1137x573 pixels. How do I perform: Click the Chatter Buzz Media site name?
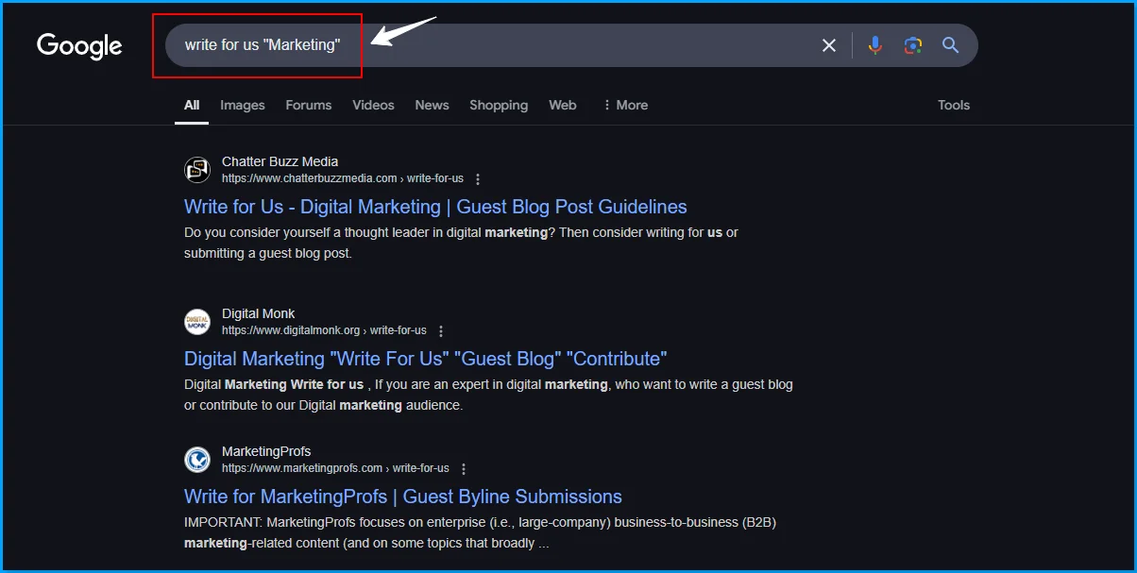click(x=280, y=161)
